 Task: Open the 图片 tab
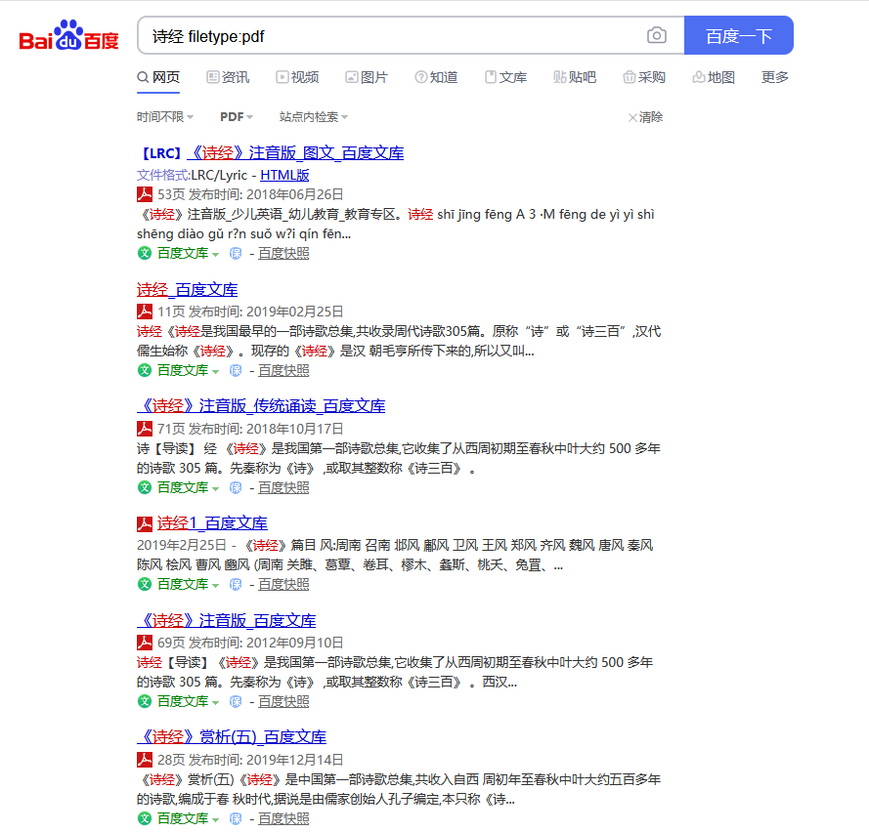(x=367, y=77)
